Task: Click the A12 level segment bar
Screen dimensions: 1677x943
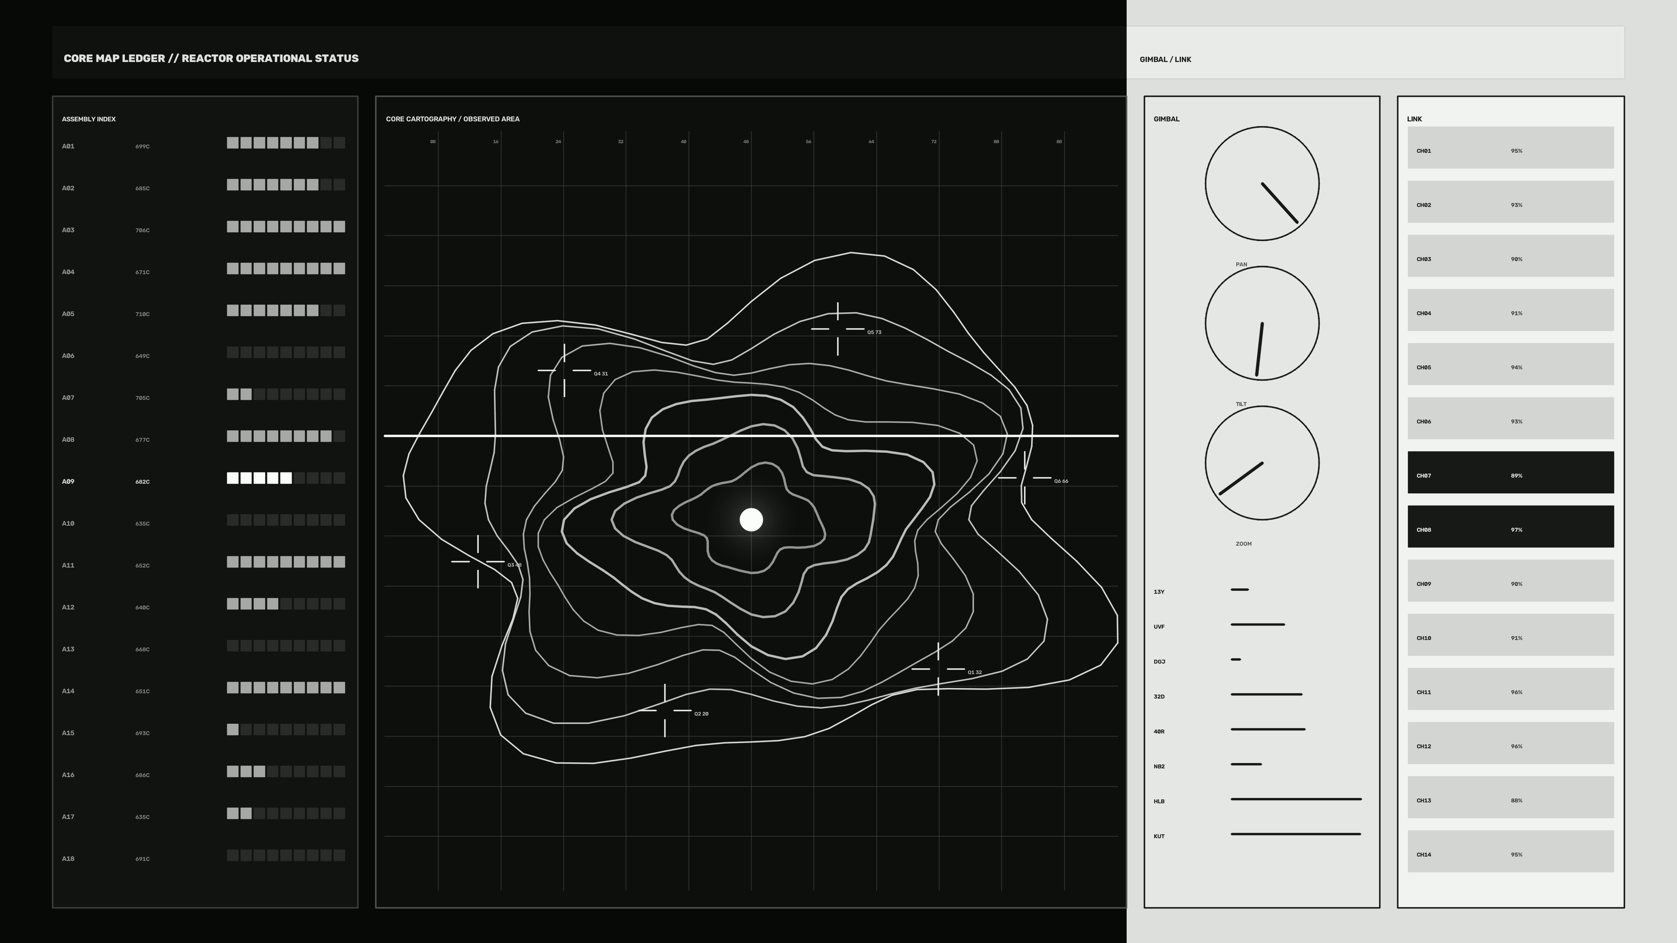Action: (x=286, y=604)
